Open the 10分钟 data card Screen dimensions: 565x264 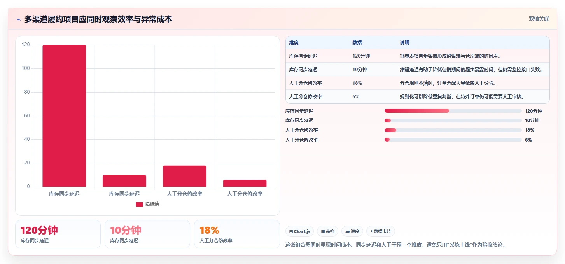click(x=147, y=234)
